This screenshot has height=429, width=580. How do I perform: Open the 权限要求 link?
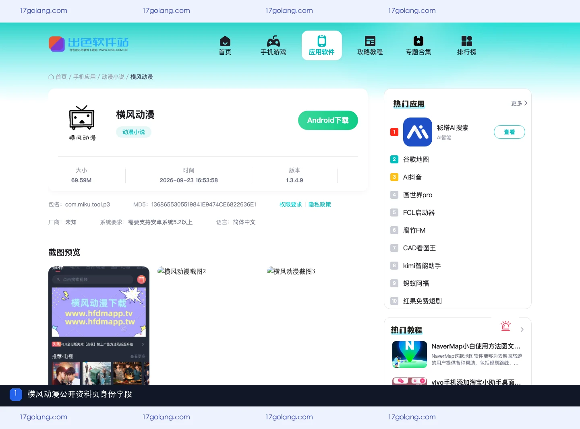point(291,204)
